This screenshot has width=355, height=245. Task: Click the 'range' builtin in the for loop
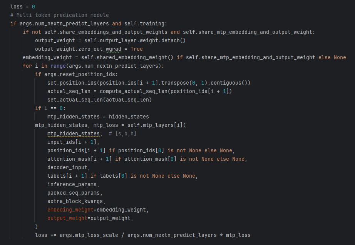click(x=58, y=66)
